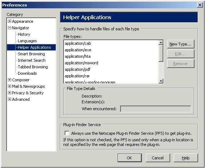Expand the Composer category
The height and width of the screenshot is (168, 205).
click(9, 80)
